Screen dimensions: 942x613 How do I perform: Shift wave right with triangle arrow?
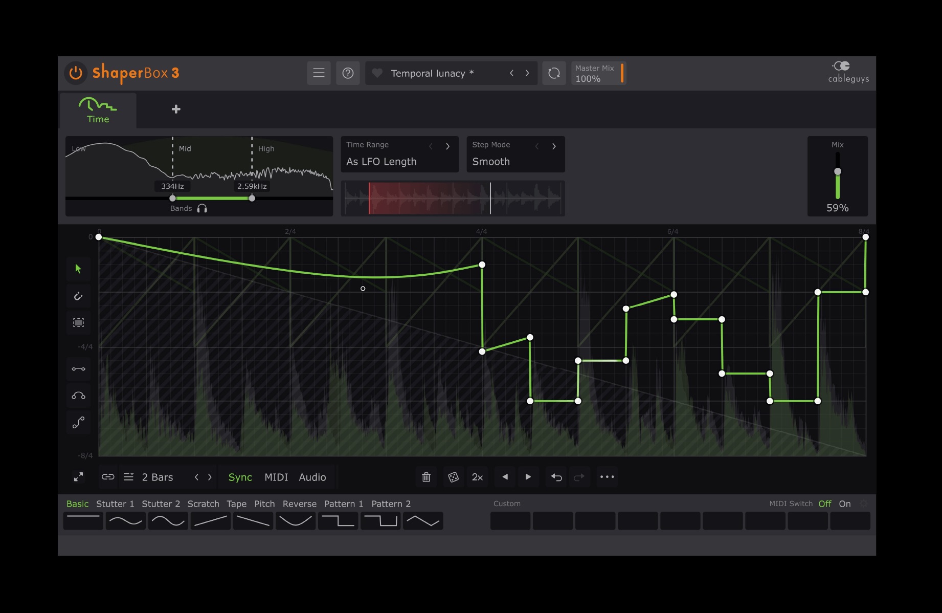528,477
